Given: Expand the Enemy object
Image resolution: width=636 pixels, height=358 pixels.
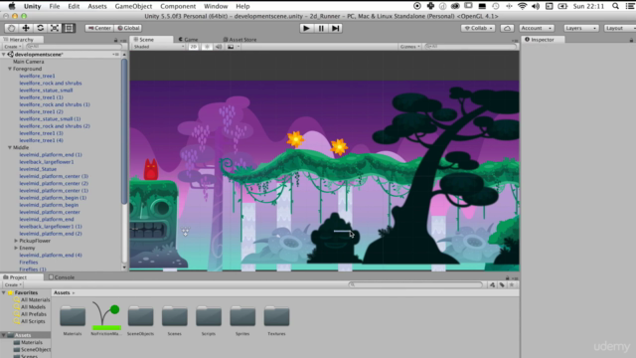Looking at the screenshot, I should tap(16, 248).
